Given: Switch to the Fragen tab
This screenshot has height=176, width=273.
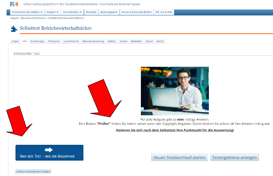Looking at the screenshot, I should pos(15,41).
